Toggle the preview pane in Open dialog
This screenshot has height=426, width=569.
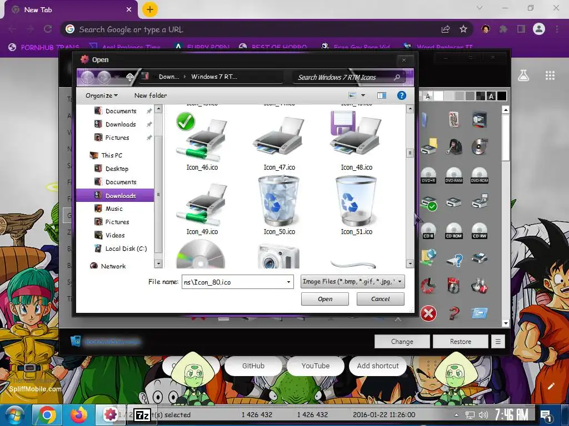382,95
